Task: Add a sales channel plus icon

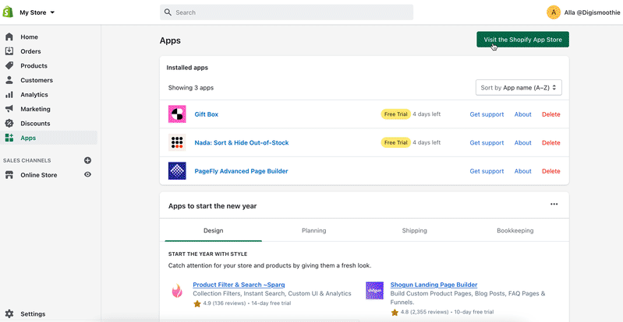Action: pyautogui.click(x=88, y=160)
